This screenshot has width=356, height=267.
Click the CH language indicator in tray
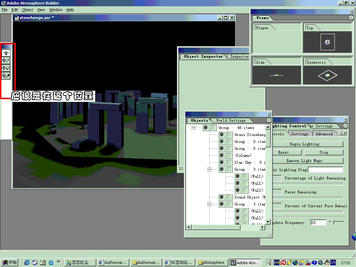[x=333, y=262]
